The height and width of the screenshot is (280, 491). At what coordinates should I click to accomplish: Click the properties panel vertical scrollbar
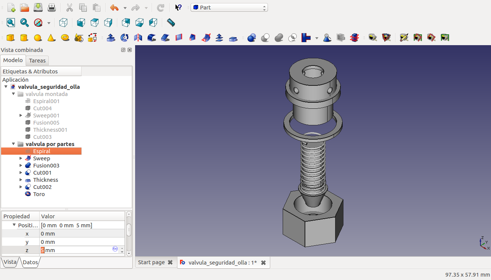(x=129, y=230)
